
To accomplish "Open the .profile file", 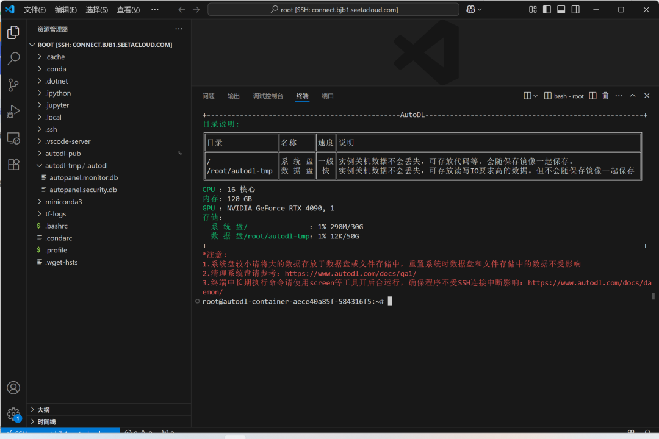I will [109, 250].
